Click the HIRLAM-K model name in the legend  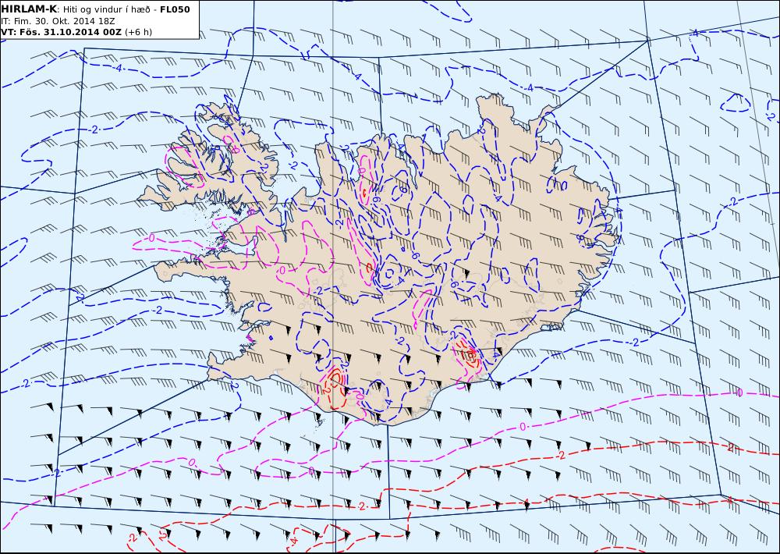29,9
